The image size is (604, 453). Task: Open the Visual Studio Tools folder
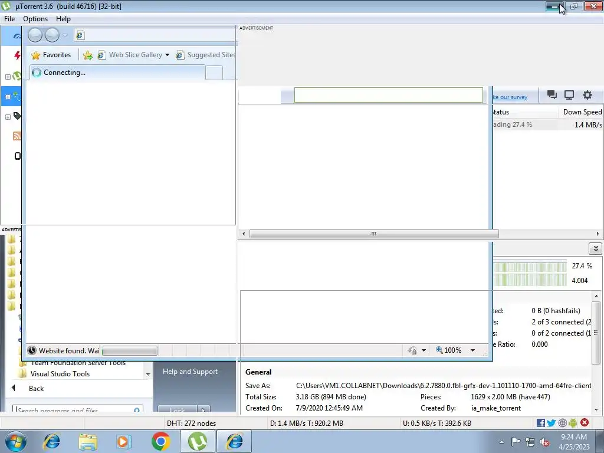coord(60,373)
